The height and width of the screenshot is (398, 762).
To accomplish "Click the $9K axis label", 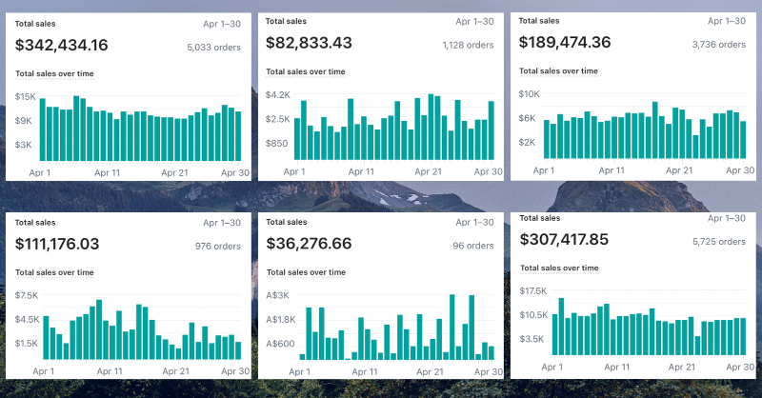I will (23, 121).
